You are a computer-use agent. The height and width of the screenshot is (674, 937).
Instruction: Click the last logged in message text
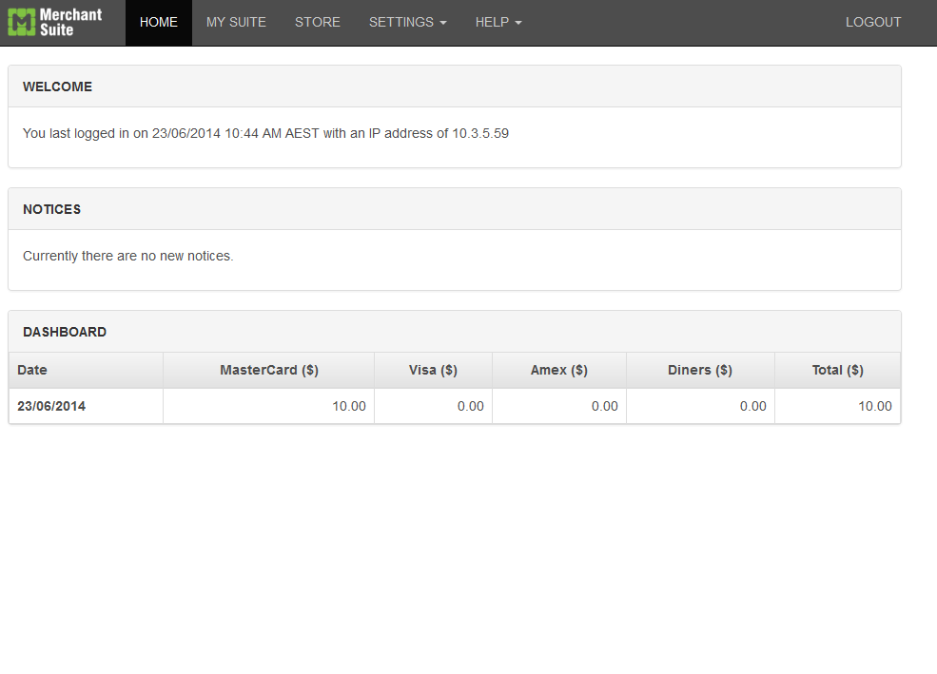click(x=265, y=133)
